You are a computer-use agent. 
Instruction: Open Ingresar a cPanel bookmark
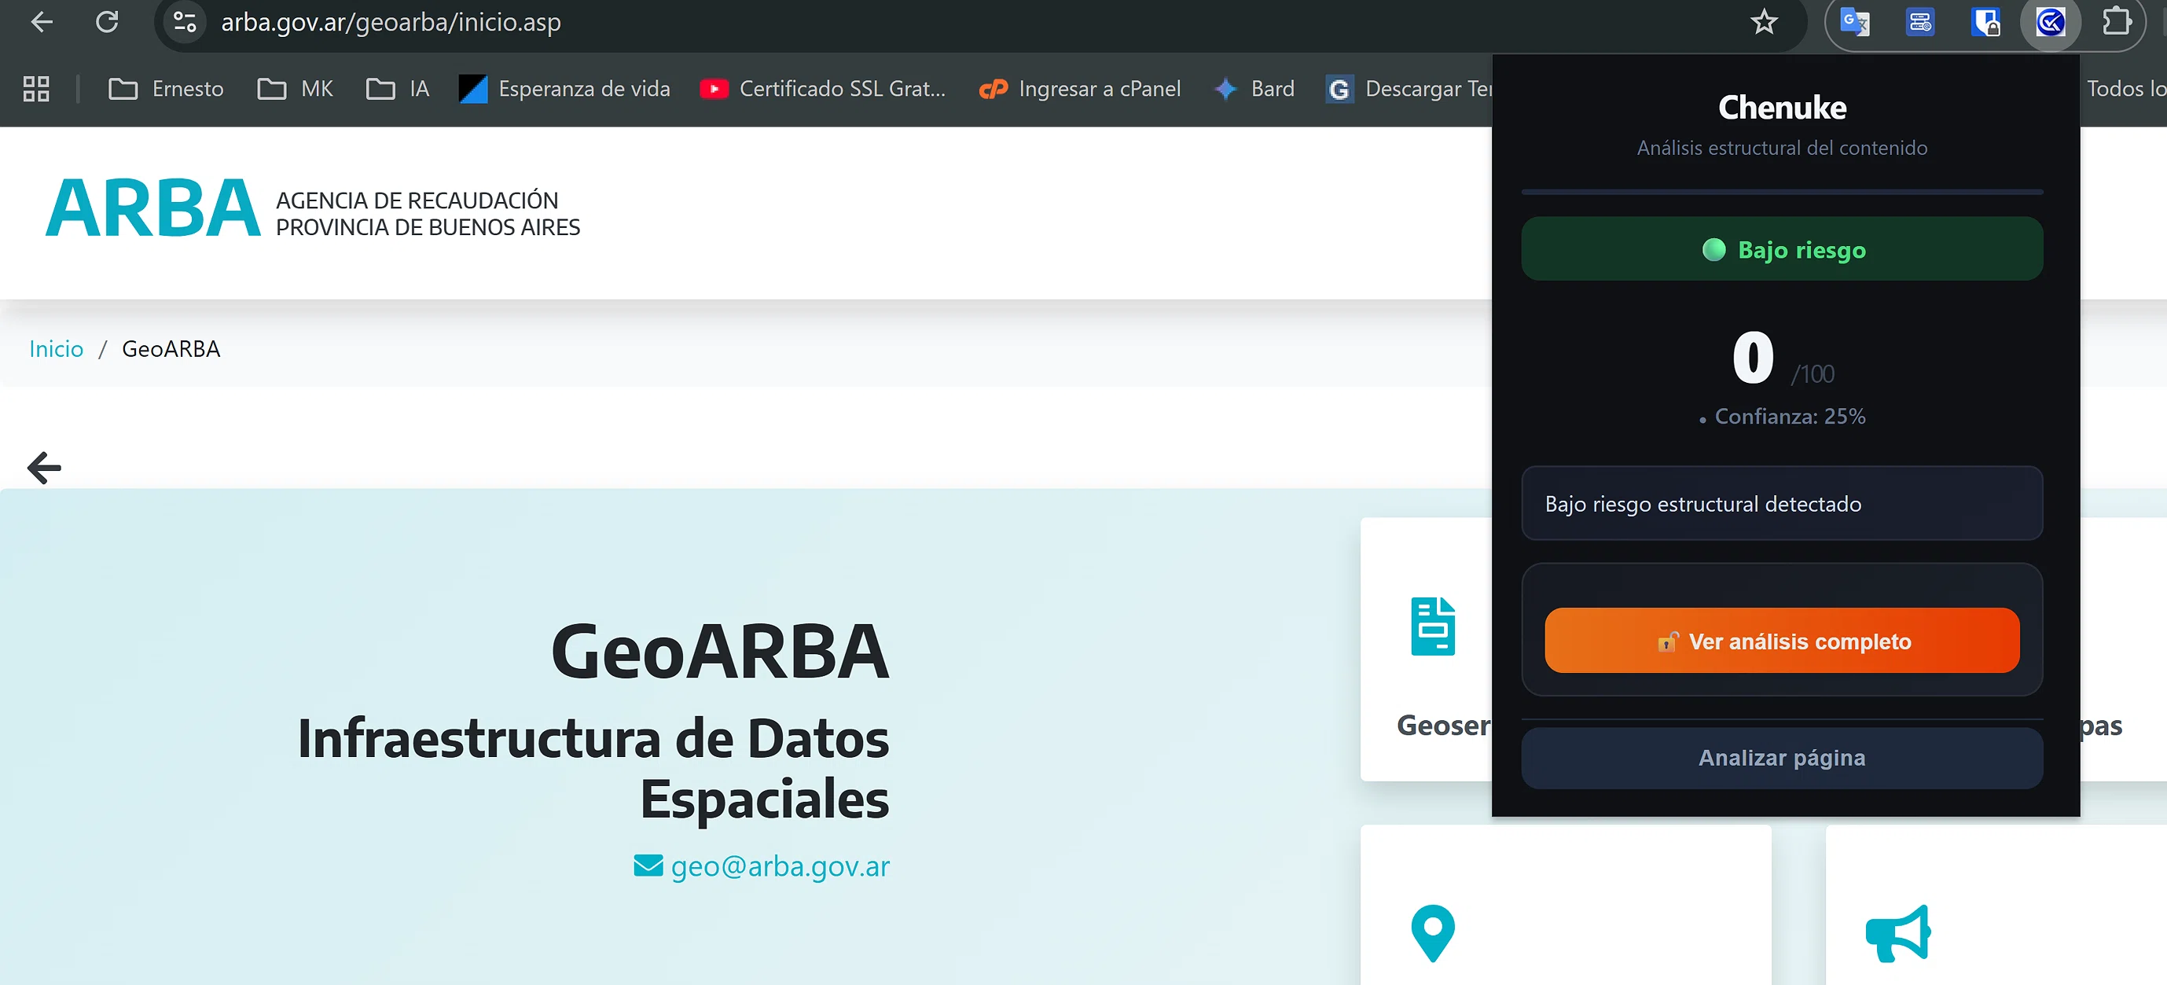pos(1079,88)
